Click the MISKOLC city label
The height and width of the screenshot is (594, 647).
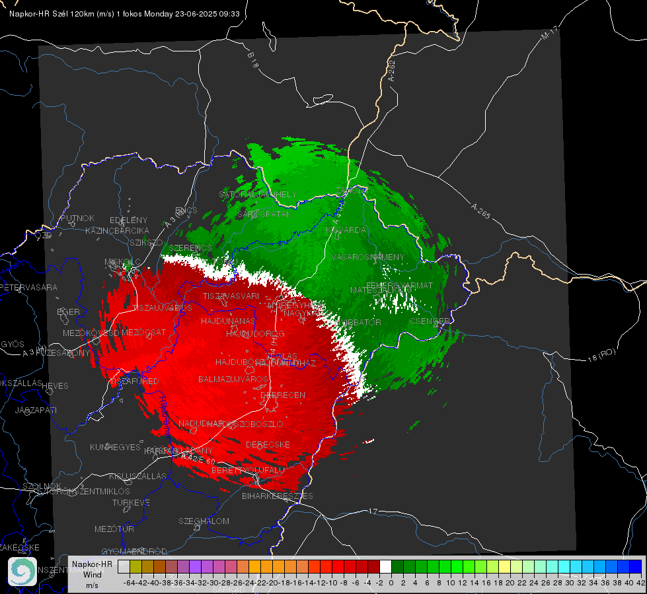pos(122,262)
